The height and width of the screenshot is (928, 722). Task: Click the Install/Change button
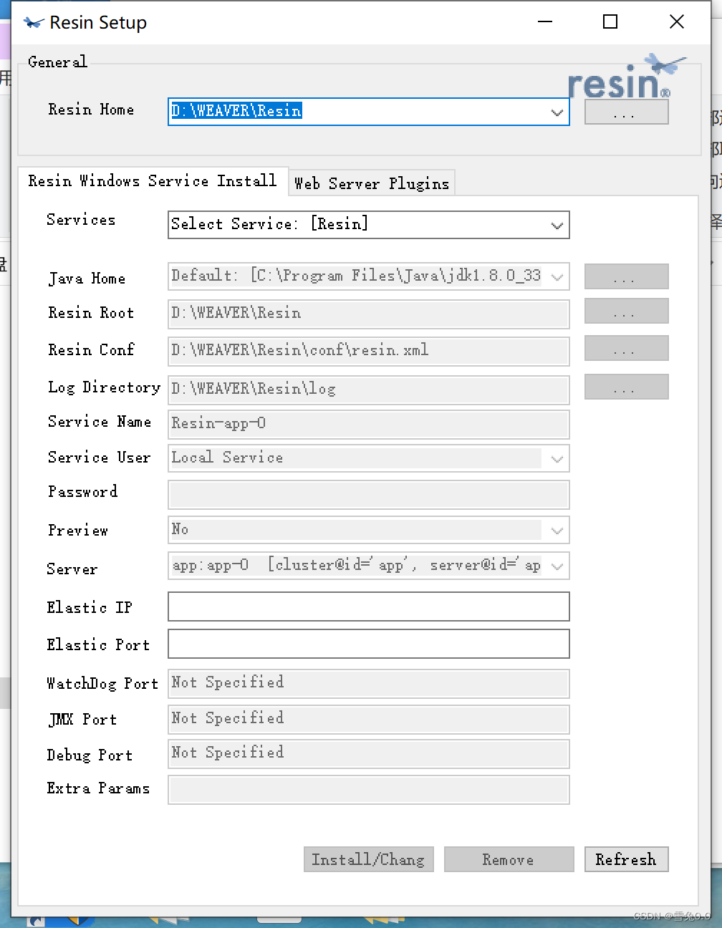[x=368, y=859]
